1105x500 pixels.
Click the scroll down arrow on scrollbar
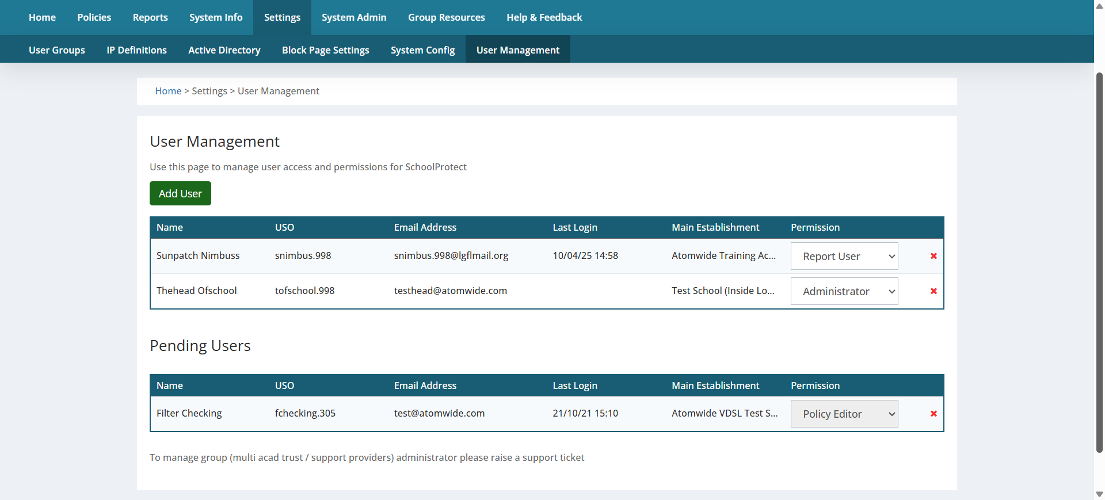point(1099,494)
